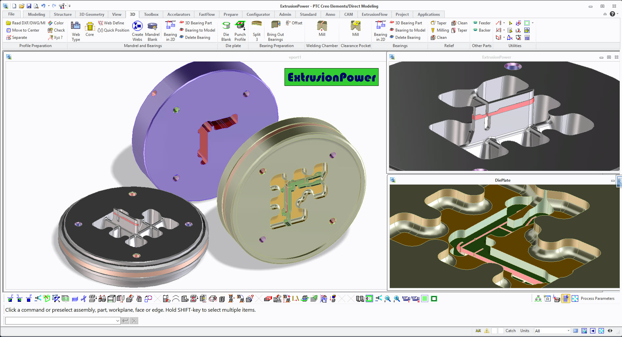Collapse the ribbon with the chevron
The height and width of the screenshot is (337, 622).
click(x=605, y=14)
